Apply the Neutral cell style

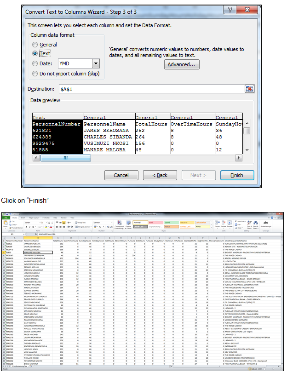pos(187,223)
